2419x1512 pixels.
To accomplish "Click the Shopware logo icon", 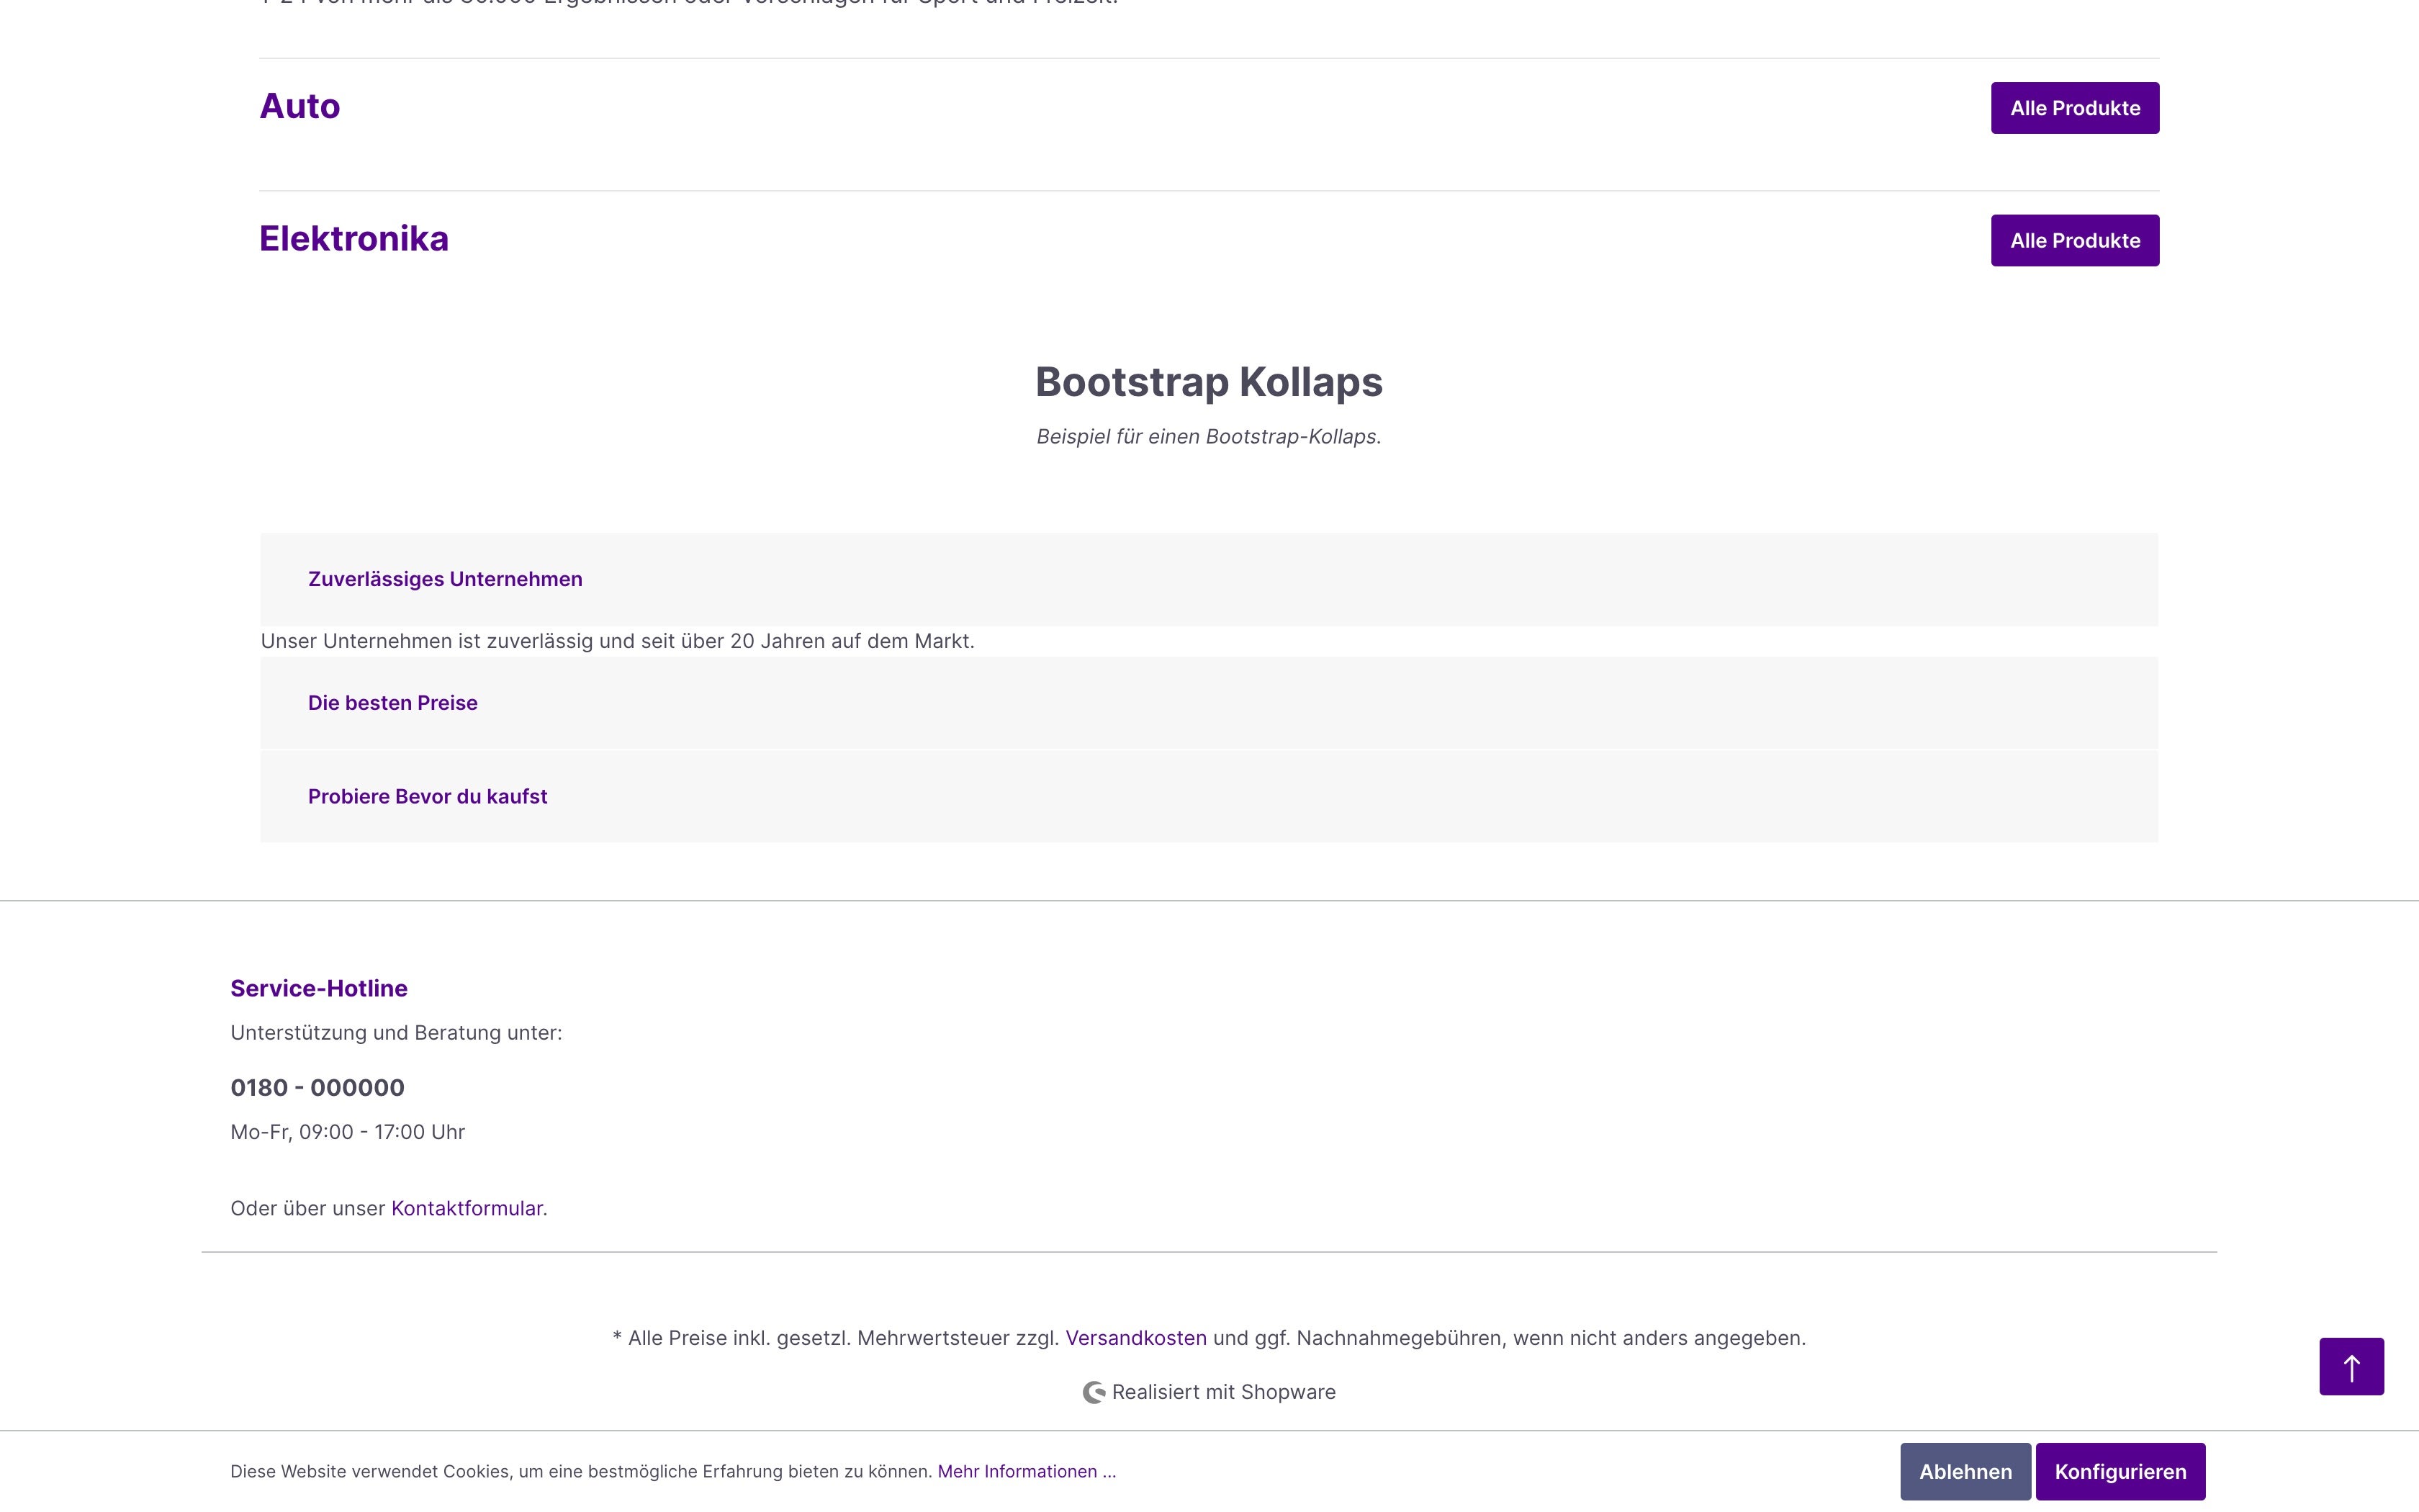I will [x=1094, y=1392].
